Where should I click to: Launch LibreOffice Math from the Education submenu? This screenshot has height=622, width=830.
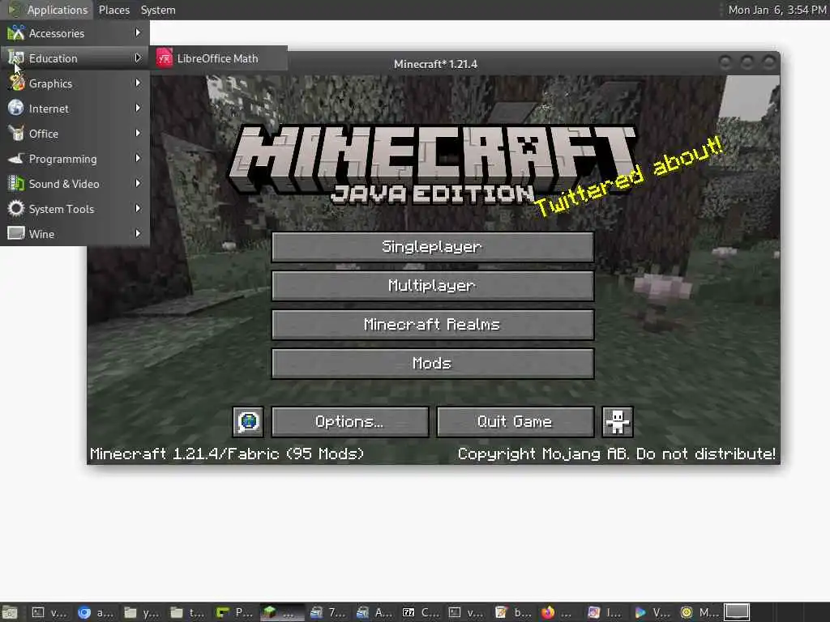point(219,58)
